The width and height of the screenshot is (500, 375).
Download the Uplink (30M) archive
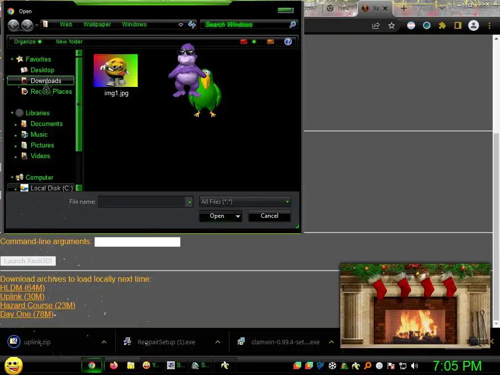[22, 296]
